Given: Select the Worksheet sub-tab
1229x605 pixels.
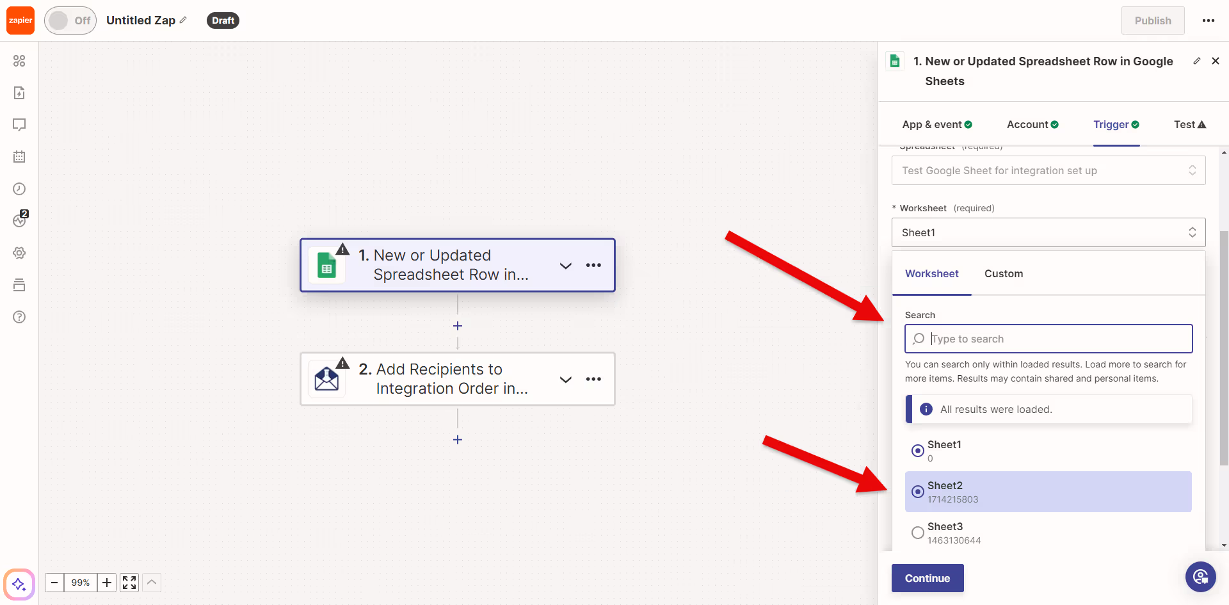Looking at the screenshot, I should [932, 273].
